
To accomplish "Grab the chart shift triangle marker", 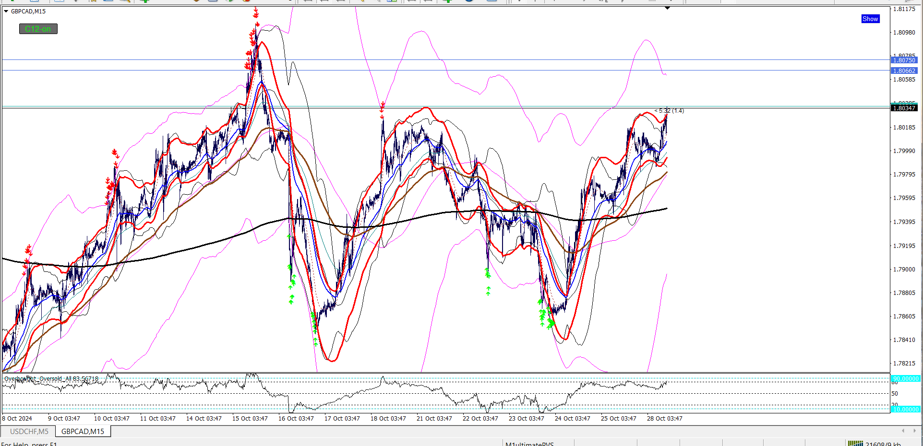I will [667, 8].
